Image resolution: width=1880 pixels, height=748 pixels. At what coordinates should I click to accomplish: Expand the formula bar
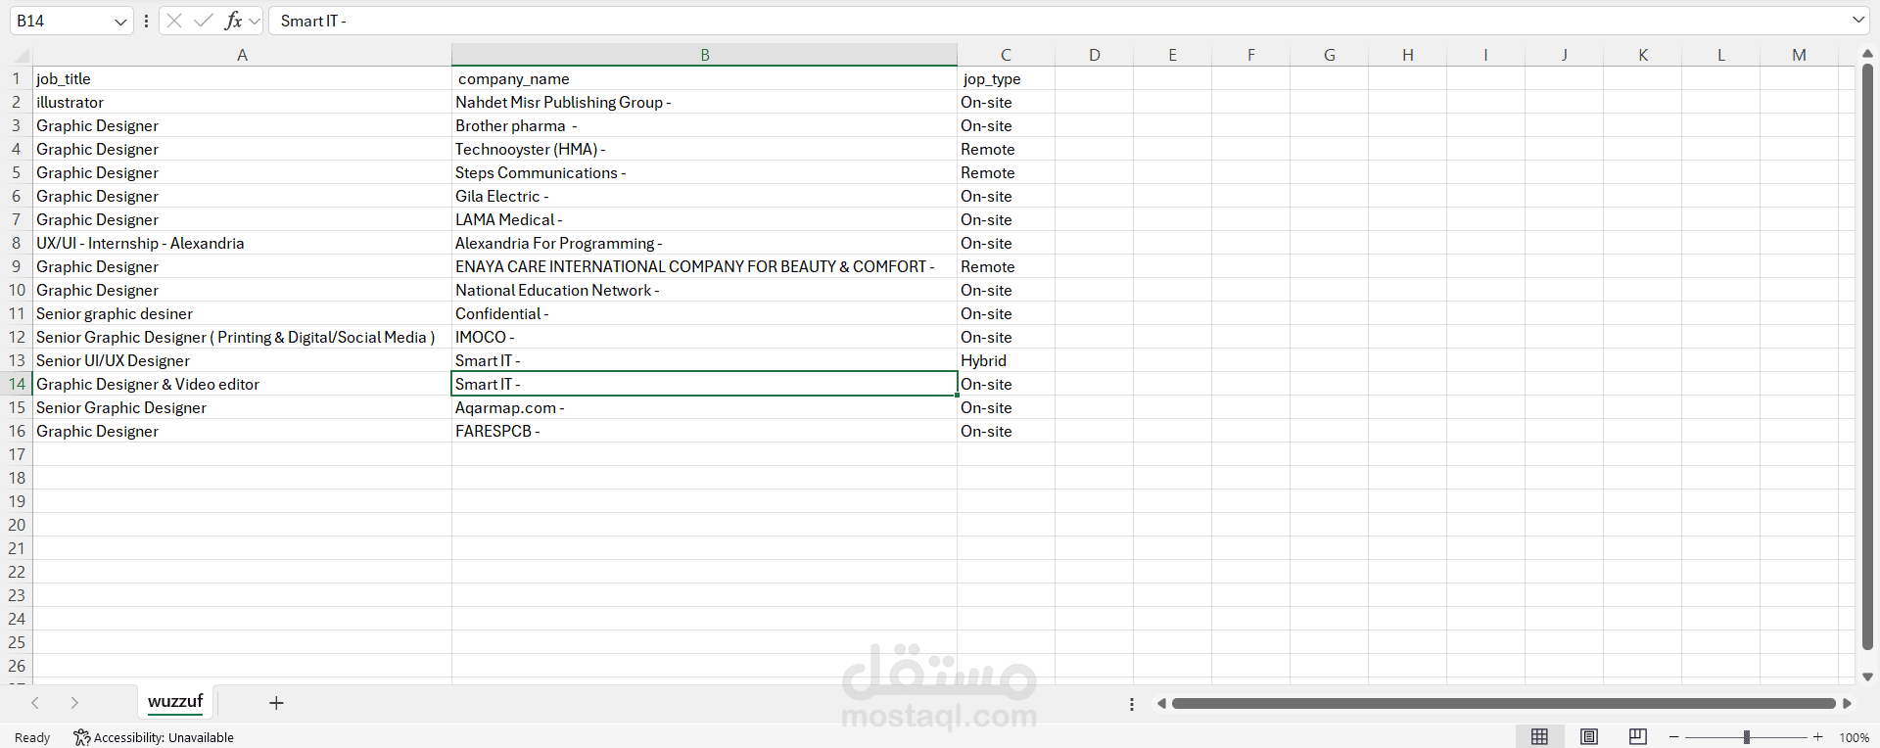tap(1857, 21)
